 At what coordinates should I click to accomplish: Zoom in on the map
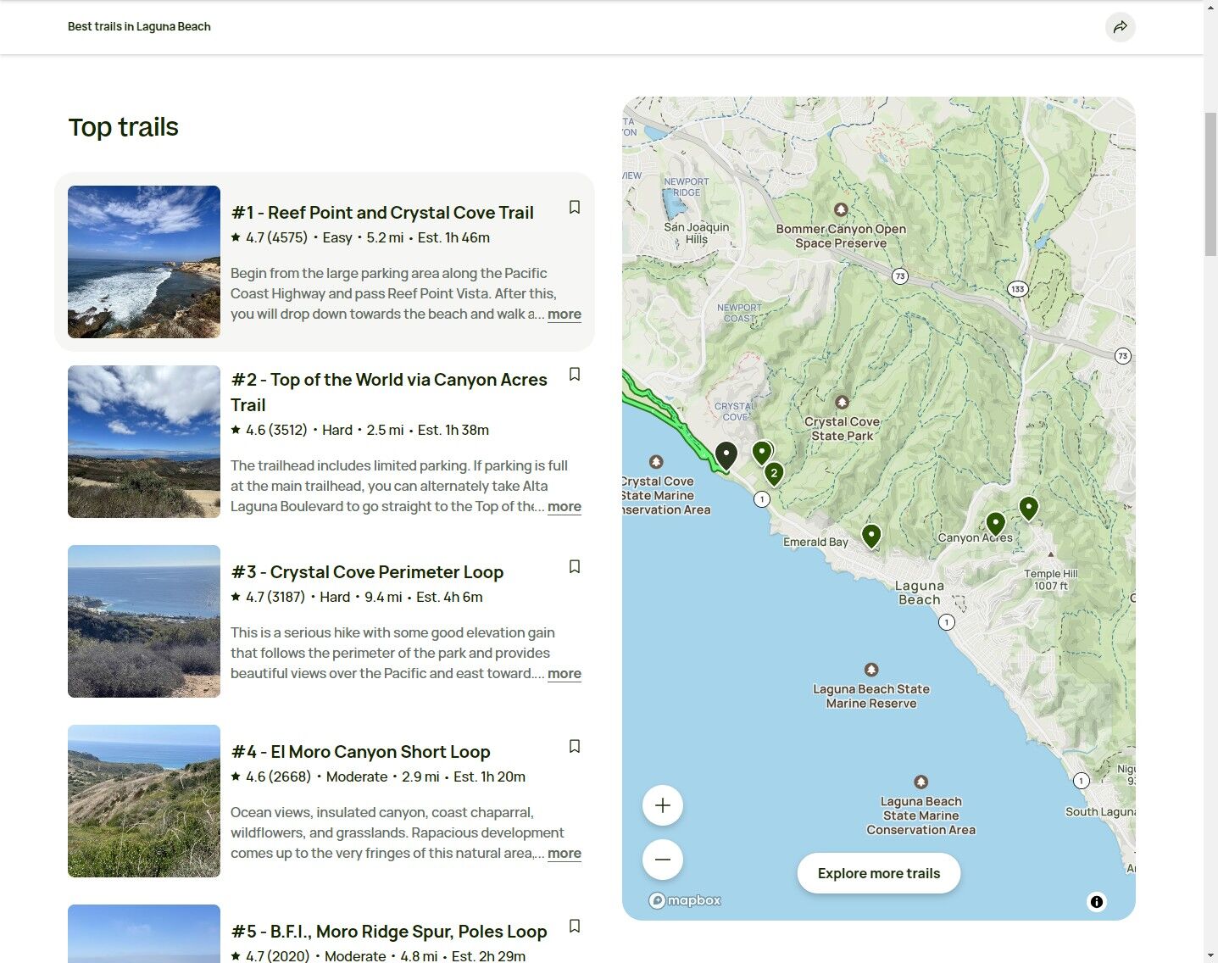click(663, 805)
